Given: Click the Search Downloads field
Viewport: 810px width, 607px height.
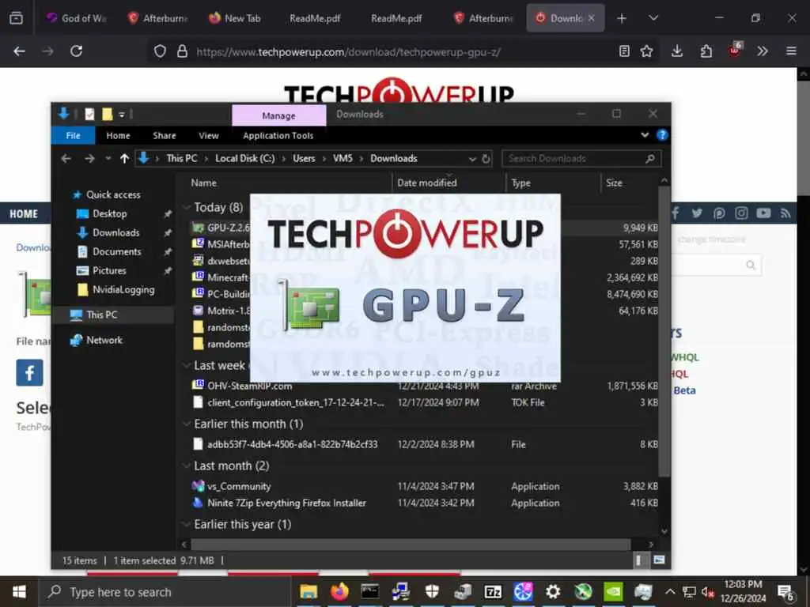Looking at the screenshot, I should click(581, 158).
